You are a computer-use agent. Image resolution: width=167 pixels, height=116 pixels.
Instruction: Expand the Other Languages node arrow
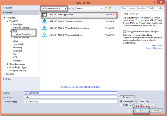pos(8,64)
